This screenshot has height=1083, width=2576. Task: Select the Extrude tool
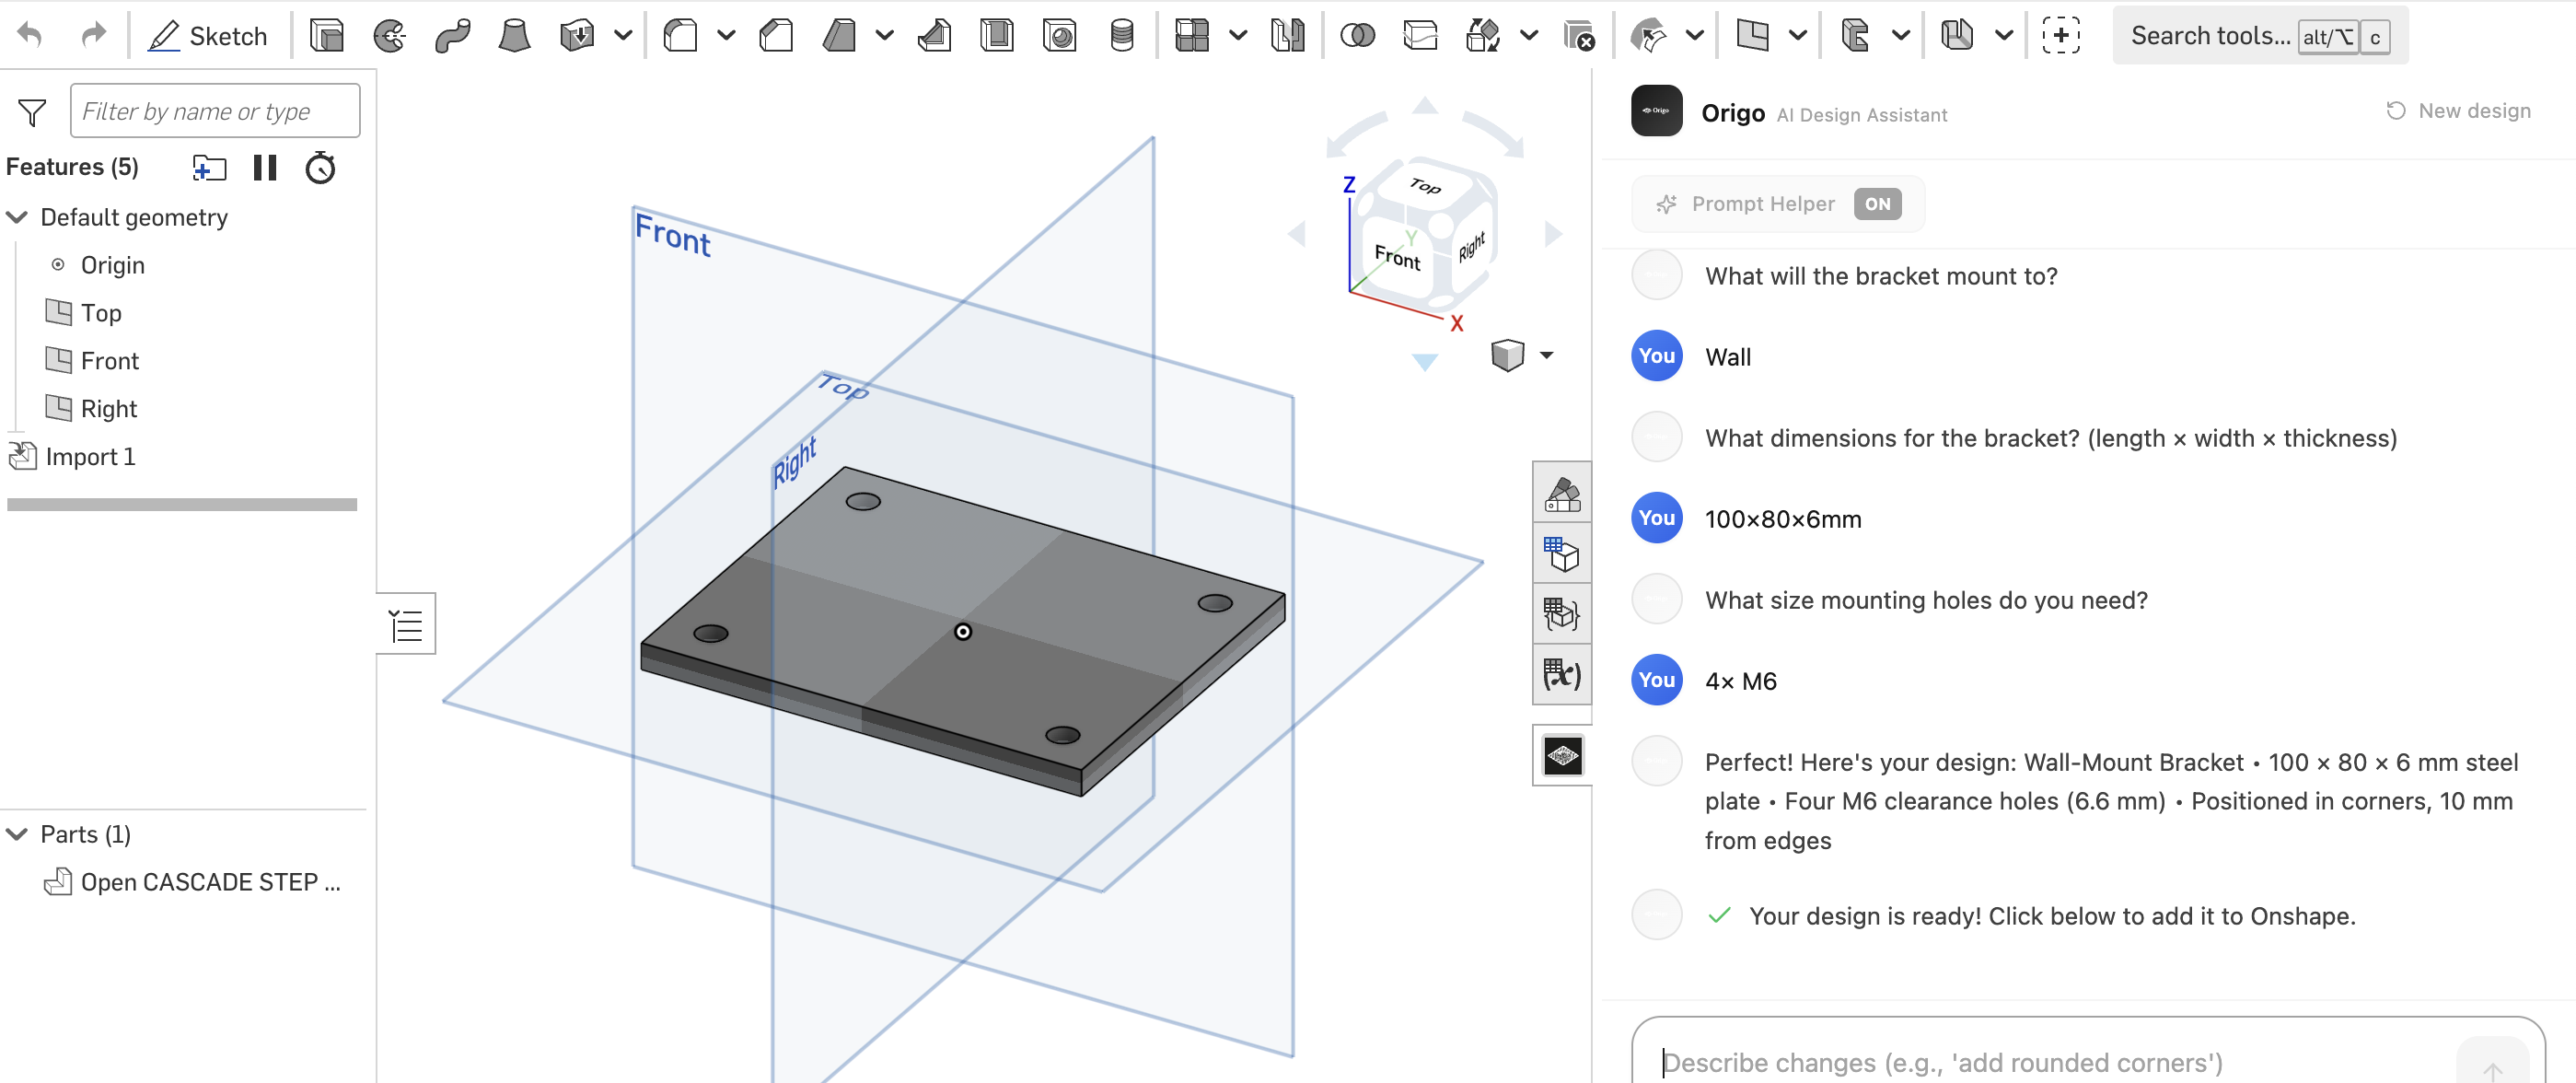pyautogui.click(x=326, y=34)
